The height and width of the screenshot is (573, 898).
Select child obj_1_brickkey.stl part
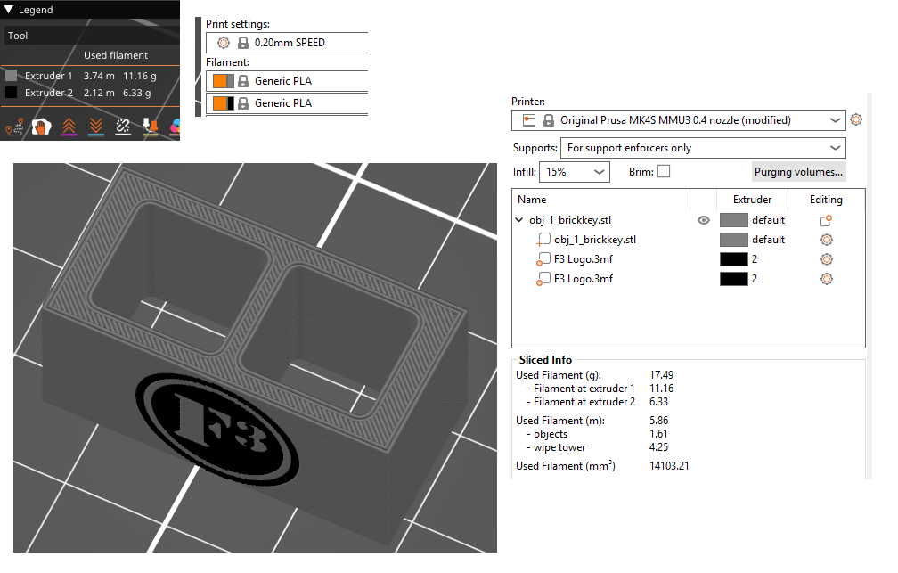[595, 240]
